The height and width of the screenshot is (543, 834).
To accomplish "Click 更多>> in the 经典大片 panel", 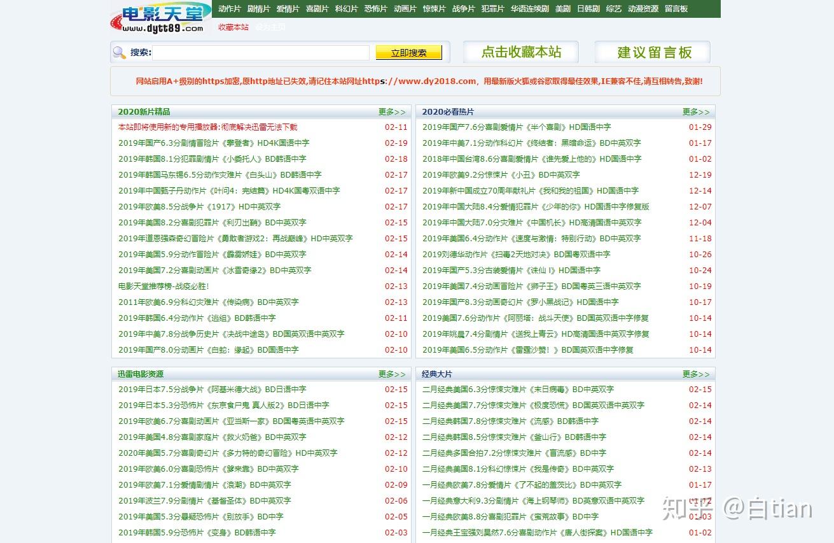I will point(696,374).
